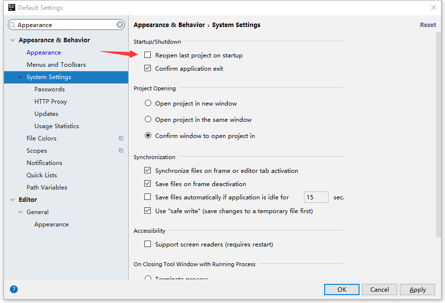Click the Reset link
The width and height of the screenshot is (445, 303).
[428, 25]
